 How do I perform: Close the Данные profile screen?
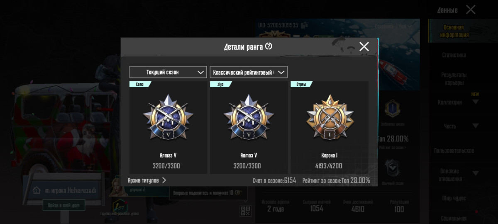[x=471, y=10]
